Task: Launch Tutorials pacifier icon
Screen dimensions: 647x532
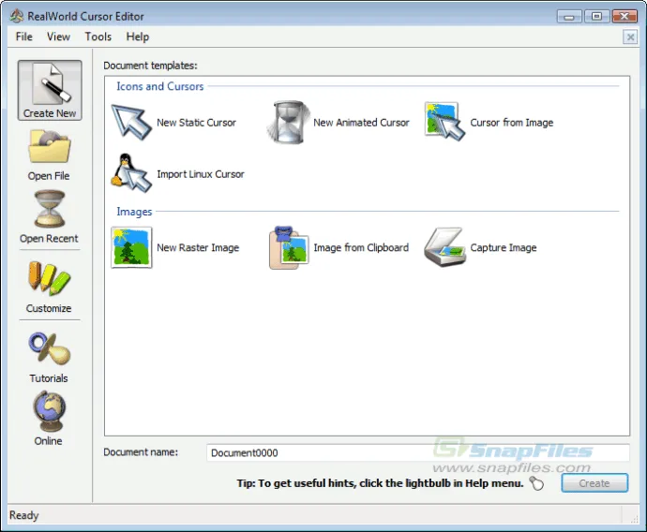Action: [x=50, y=348]
